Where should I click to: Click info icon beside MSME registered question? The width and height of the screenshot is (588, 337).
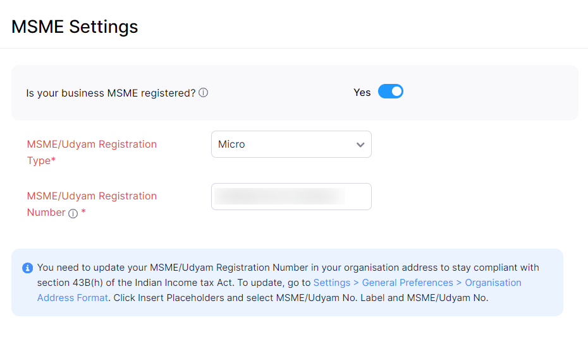(x=204, y=93)
